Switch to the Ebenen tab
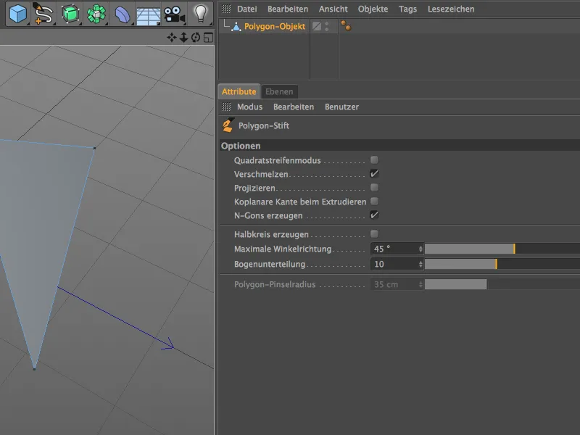Viewport: 580px width, 435px height. click(x=280, y=91)
